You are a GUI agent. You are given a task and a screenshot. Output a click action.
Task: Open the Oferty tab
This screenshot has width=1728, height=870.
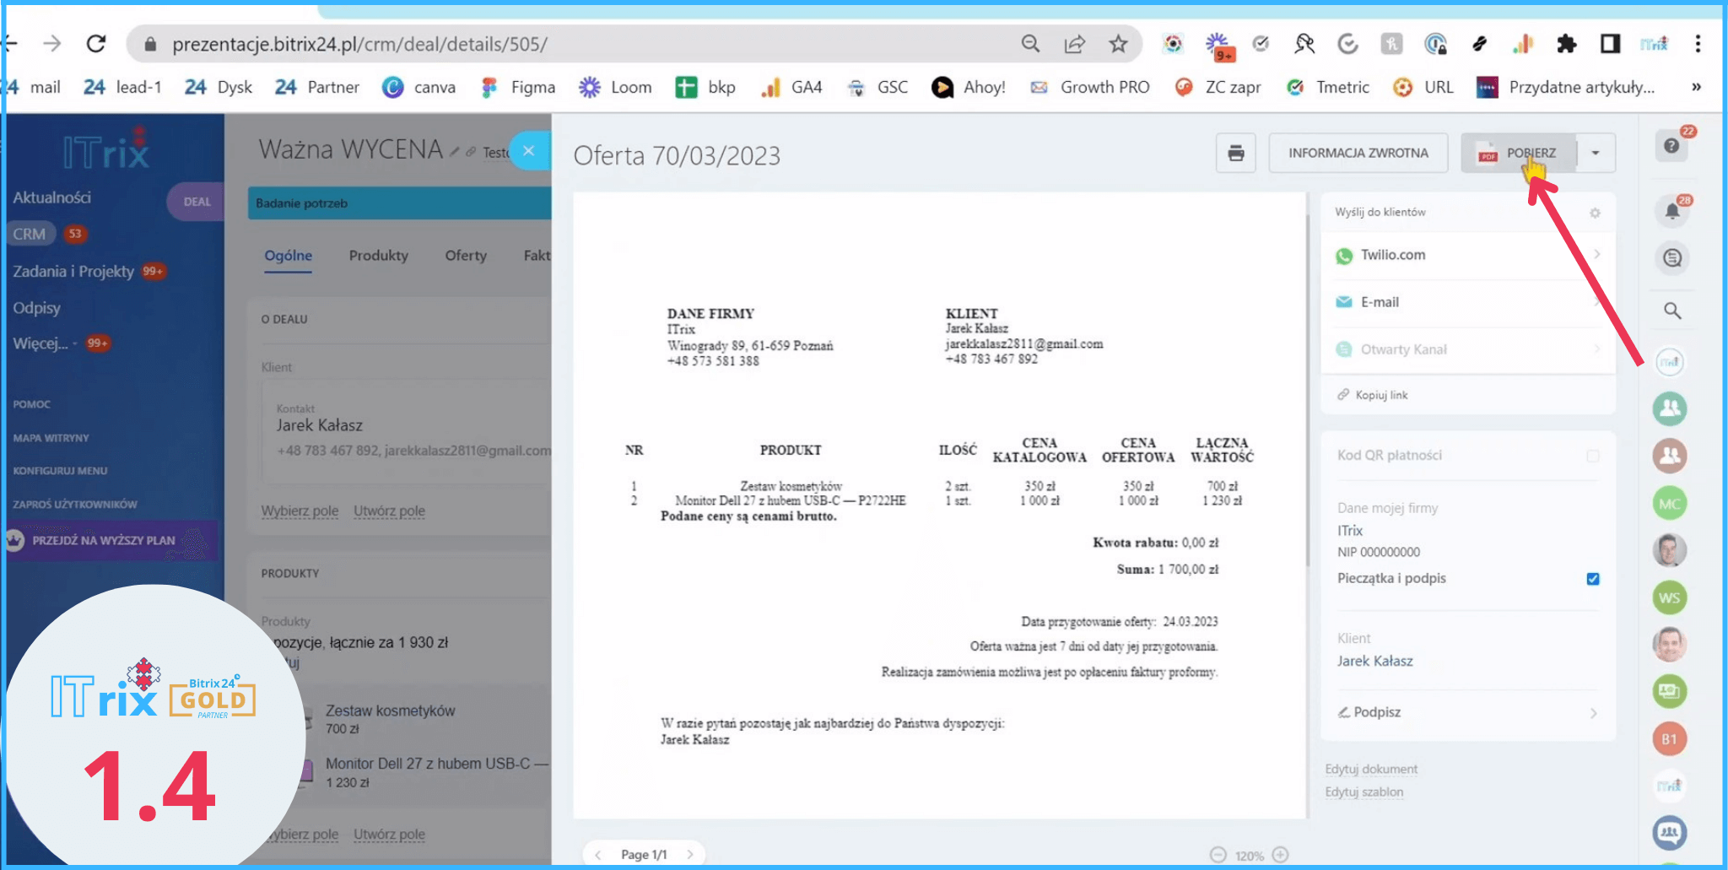point(466,256)
